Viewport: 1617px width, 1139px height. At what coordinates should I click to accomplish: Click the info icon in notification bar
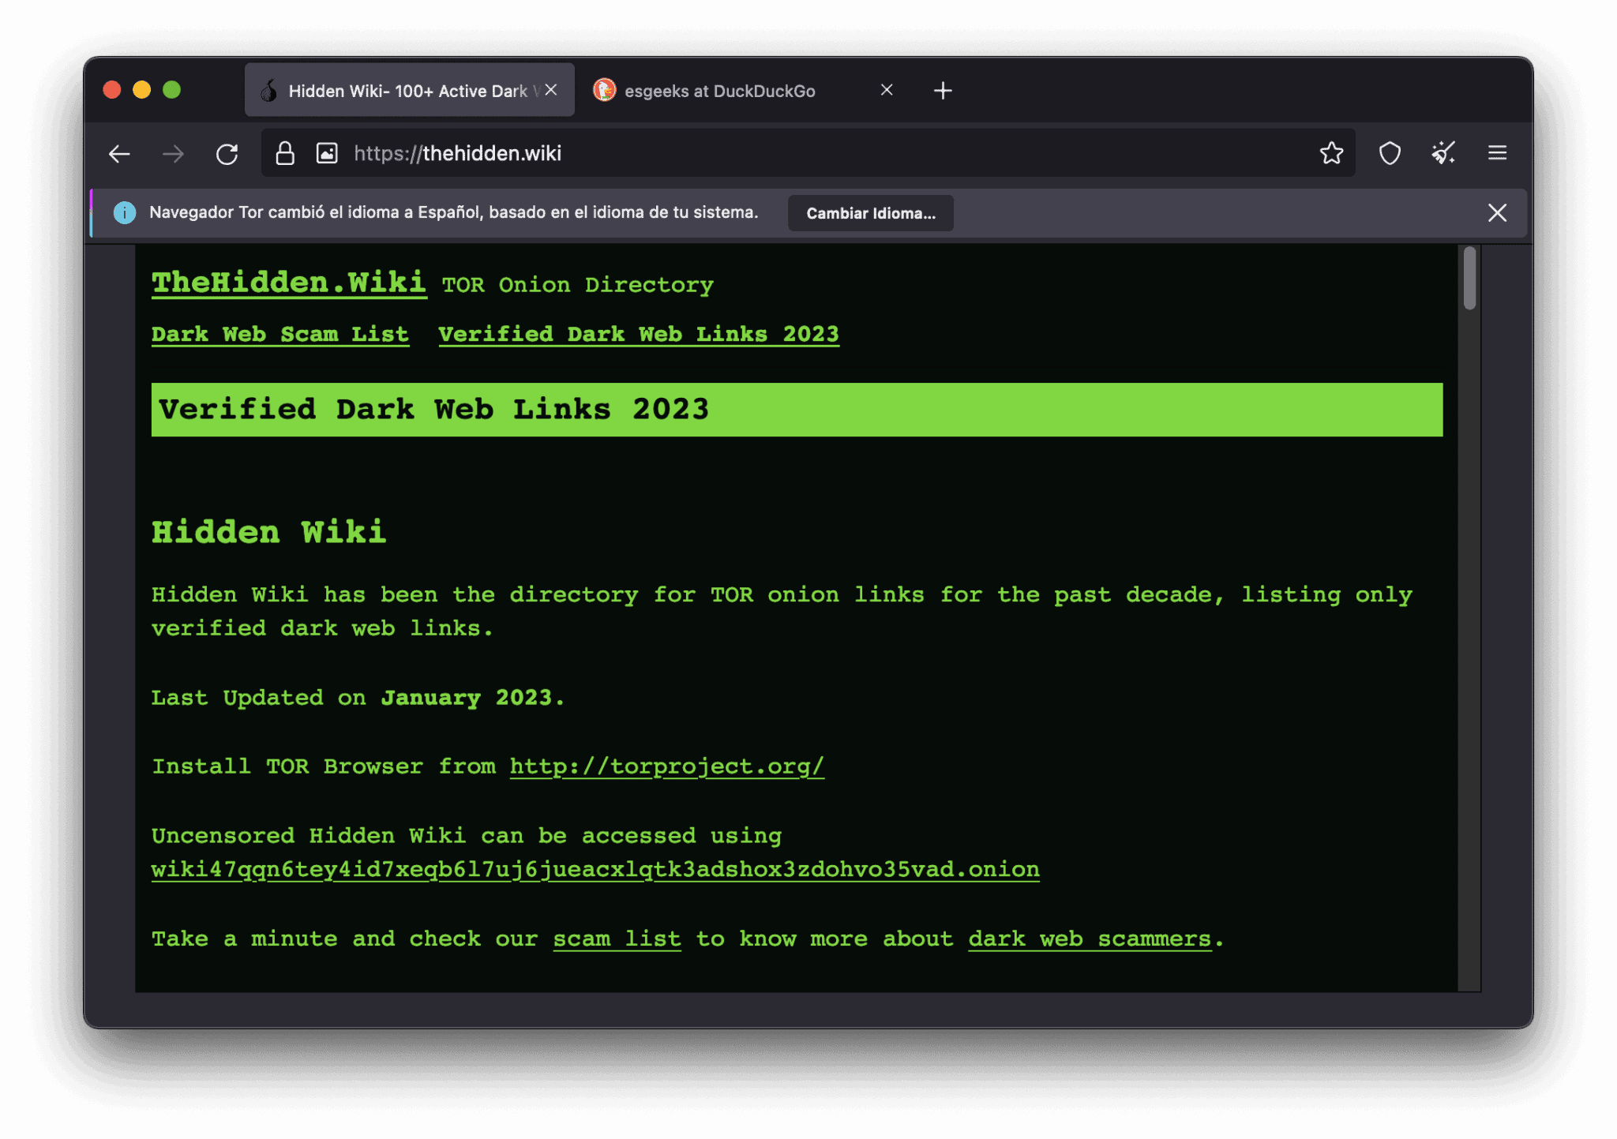pyautogui.click(x=125, y=212)
